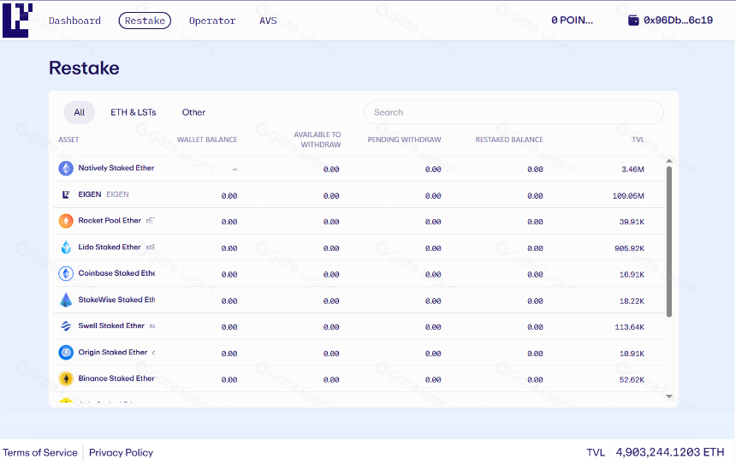736x465 pixels.
Task: Click the StakeWise Staked Ether icon
Action: point(66,300)
